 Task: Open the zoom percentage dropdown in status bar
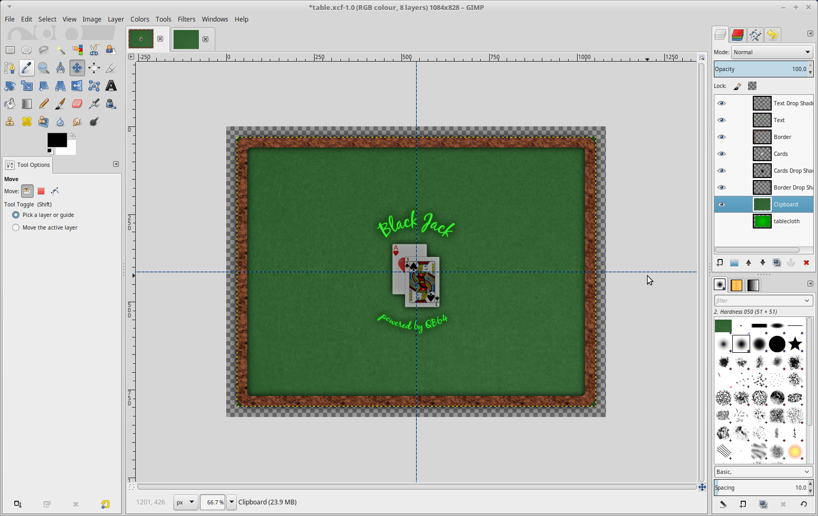pos(231,502)
